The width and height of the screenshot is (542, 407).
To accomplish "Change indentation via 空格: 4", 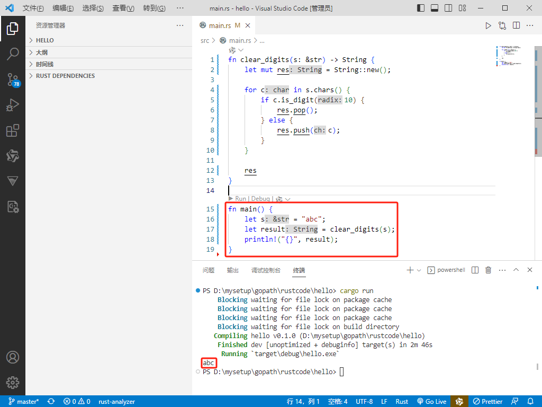I will click(338, 402).
